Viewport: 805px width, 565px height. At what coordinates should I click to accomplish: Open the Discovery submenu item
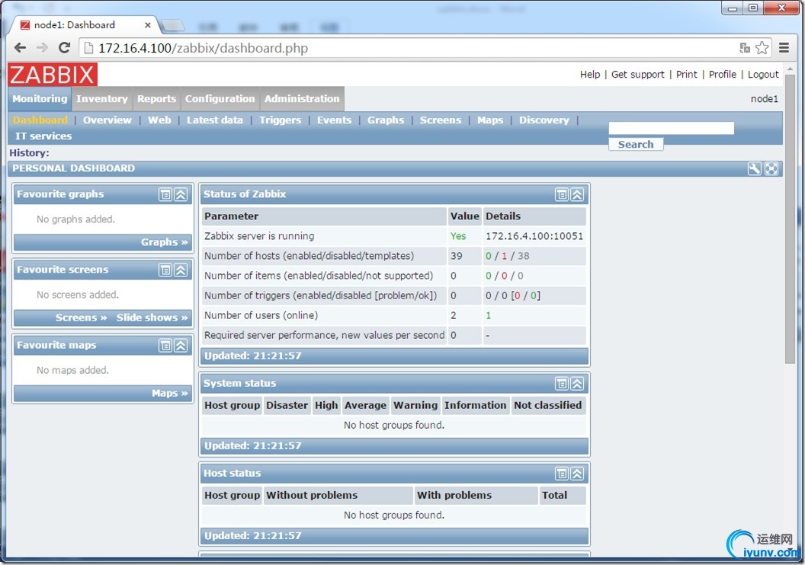pyautogui.click(x=544, y=120)
